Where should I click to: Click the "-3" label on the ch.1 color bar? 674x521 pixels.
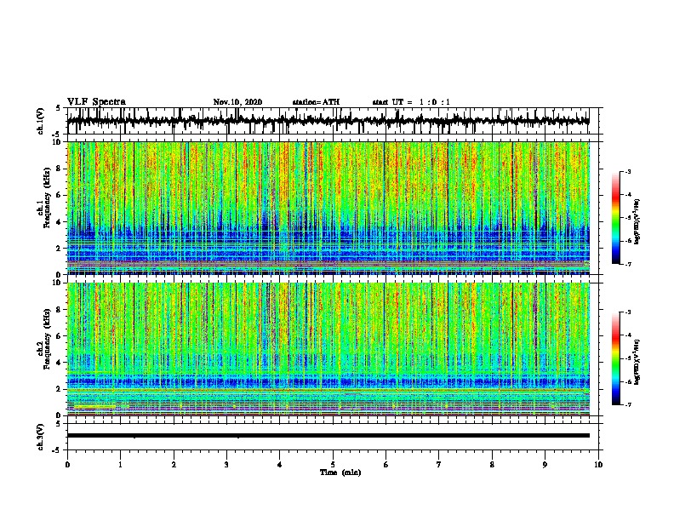coord(628,172)
